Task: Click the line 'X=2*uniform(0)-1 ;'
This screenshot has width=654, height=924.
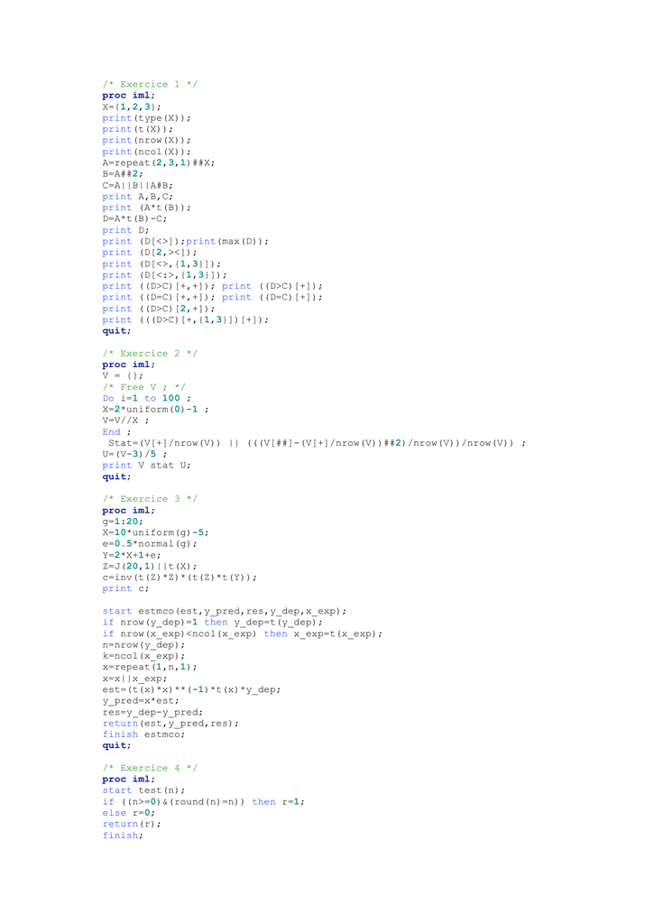Action: tap(155, 410)
